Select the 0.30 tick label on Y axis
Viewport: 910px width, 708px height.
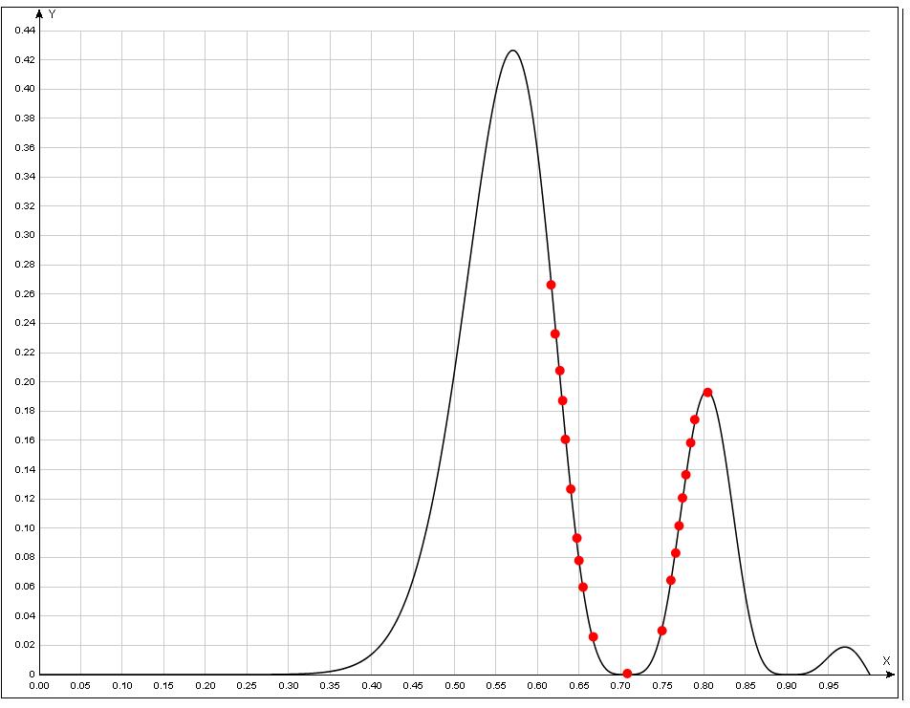click(x=25, y=236)
